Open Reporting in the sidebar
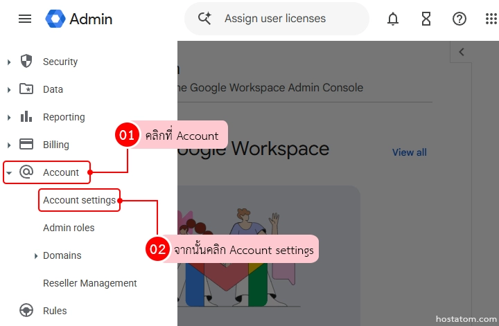 pyautogui.click(x=64, y=117)
